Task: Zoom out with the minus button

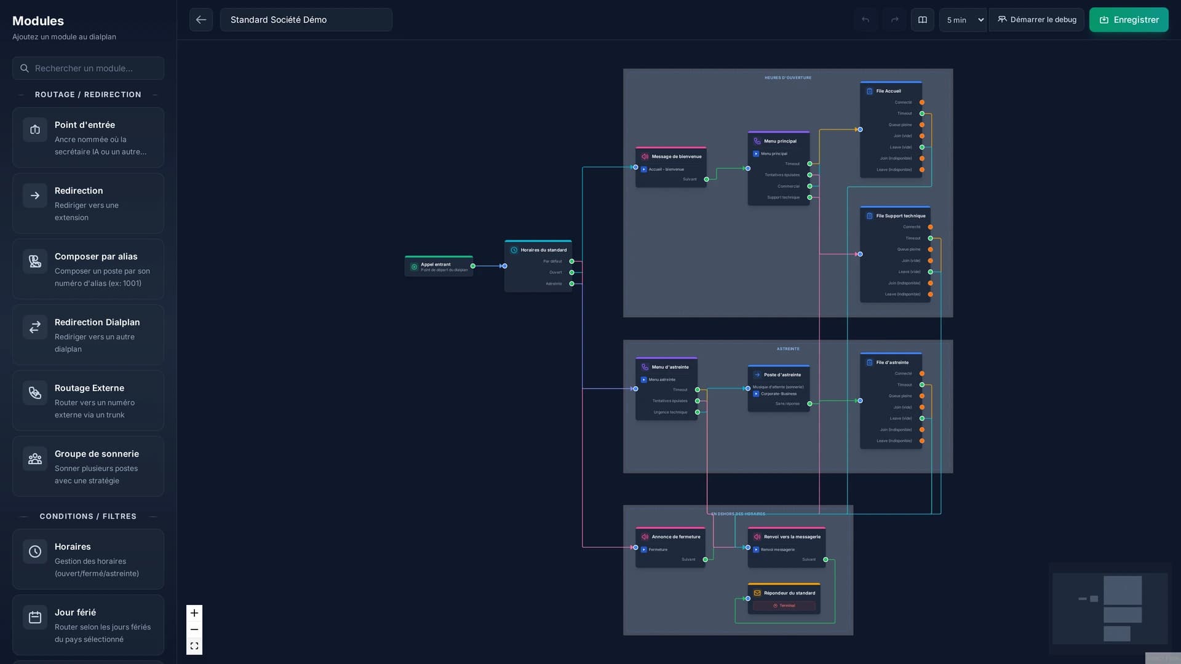Action: 194,630
